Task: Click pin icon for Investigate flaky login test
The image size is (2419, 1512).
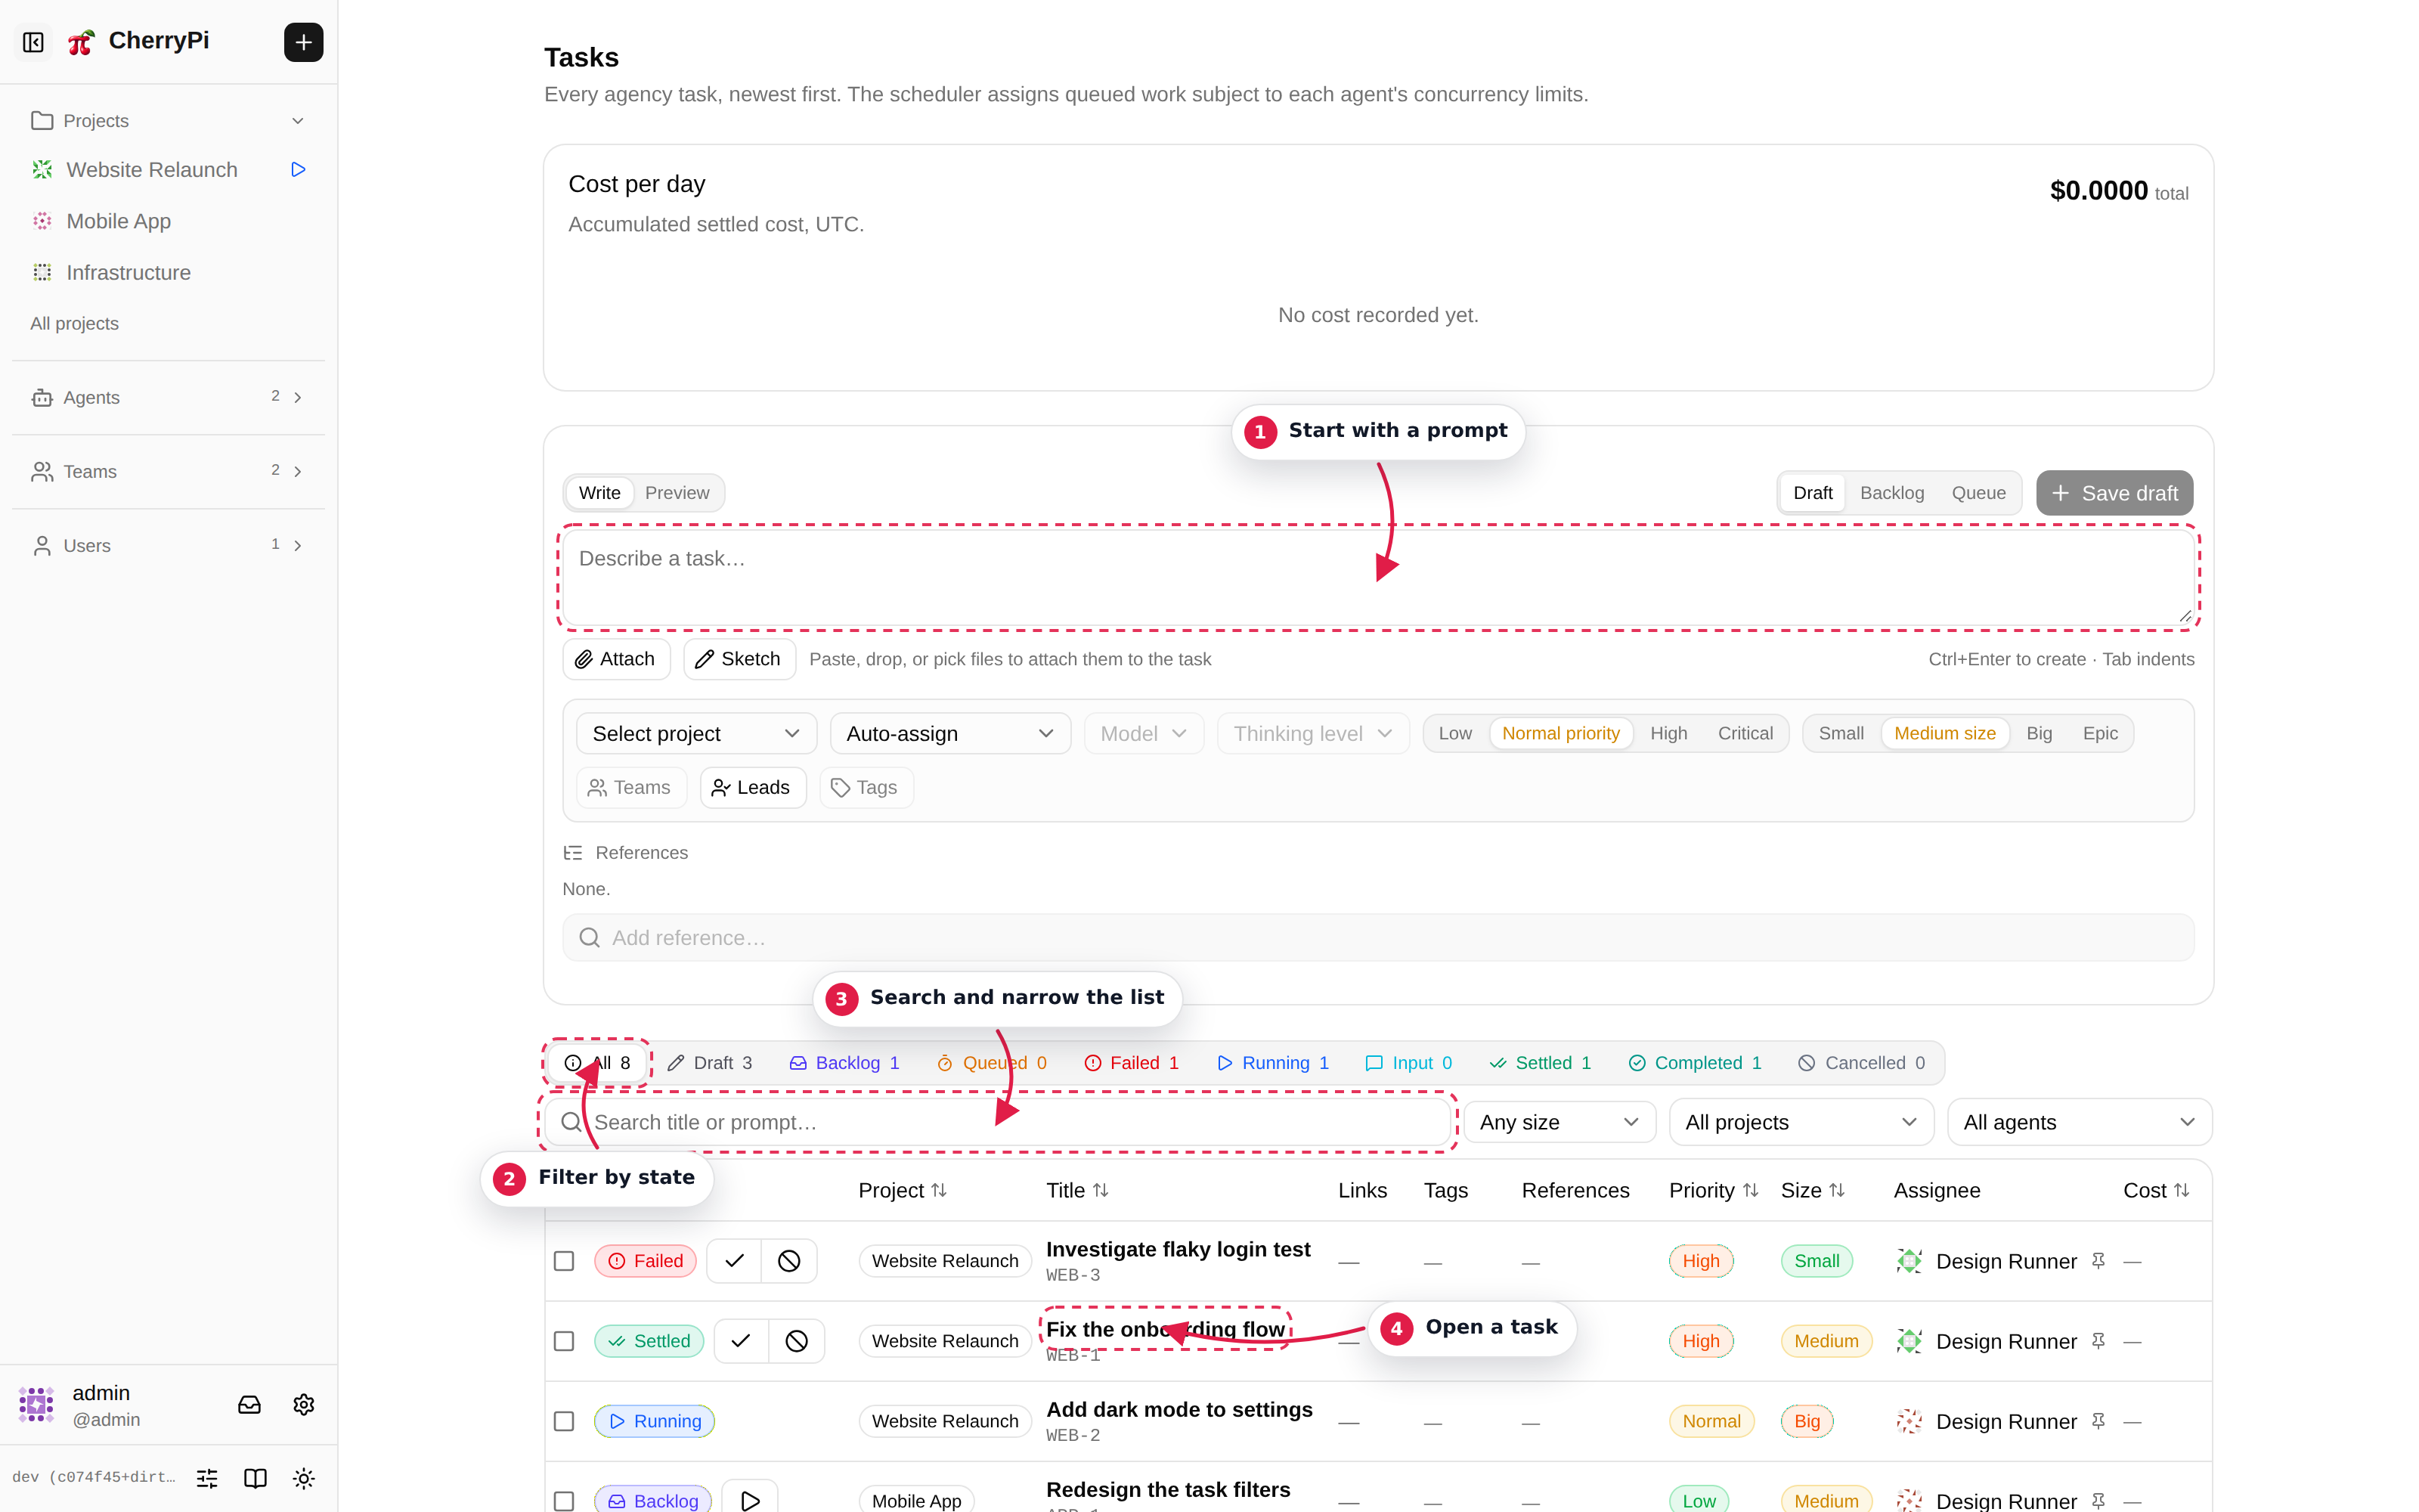Action: click(2098, 1261)
